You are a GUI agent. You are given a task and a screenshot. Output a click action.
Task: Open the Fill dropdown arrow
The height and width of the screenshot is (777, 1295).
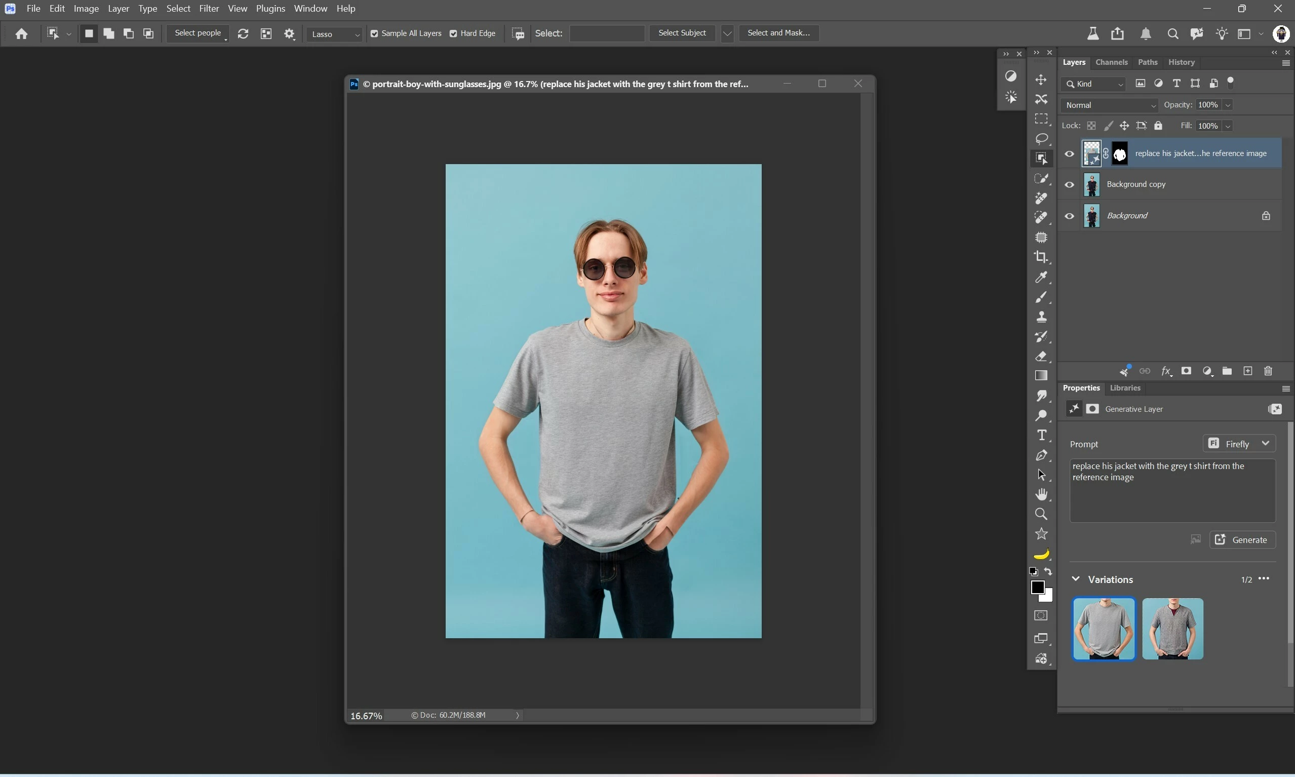click(1228, 126)
